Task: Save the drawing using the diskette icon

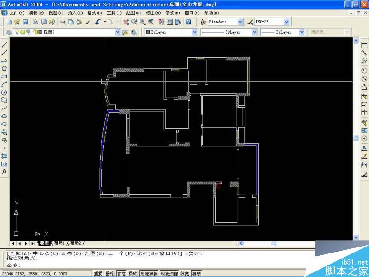Action: click(24, 22)
